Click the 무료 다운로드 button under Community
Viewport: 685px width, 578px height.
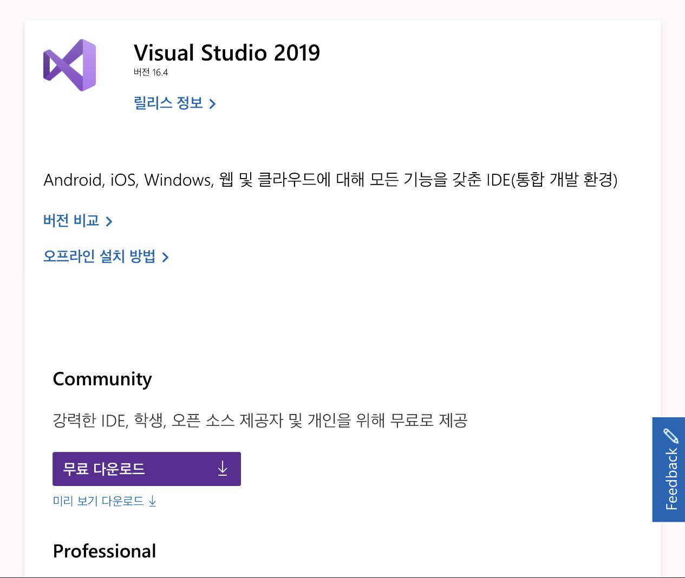pos(147,469)
